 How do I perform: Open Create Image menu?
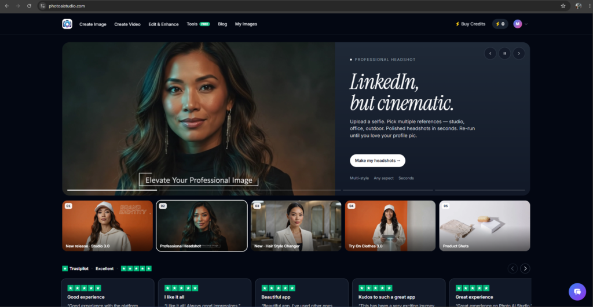(93, 24)
